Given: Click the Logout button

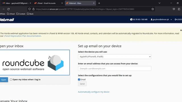Looking at the screenshot, I should [178, 20].
